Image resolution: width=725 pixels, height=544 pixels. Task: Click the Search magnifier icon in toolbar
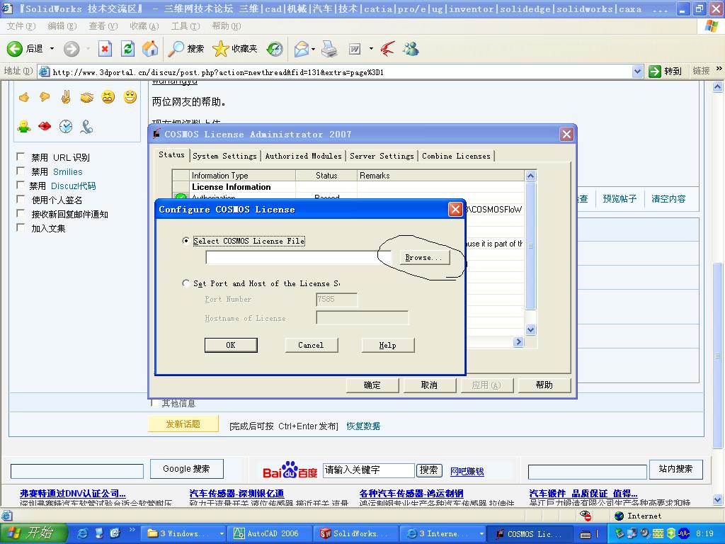[x=176, y=49]
